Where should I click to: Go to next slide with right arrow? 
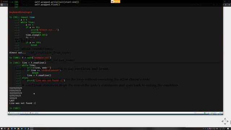tap(228, 121)
